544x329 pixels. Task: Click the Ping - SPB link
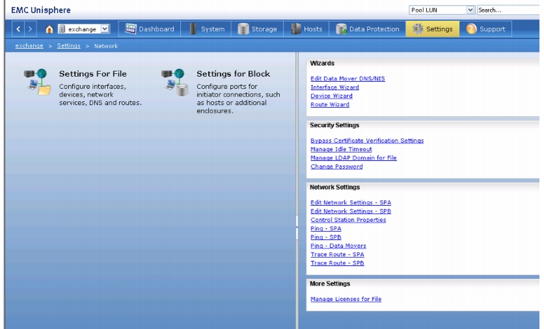point(326,238)
